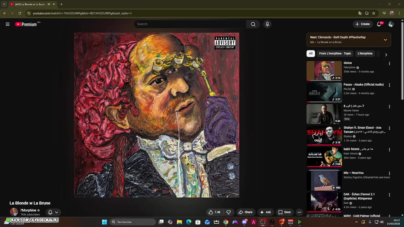The width and height of the screenshot is (404, 227).
Task: Open Microsoft Edge from the taskbar
Action: click(189, 222)
